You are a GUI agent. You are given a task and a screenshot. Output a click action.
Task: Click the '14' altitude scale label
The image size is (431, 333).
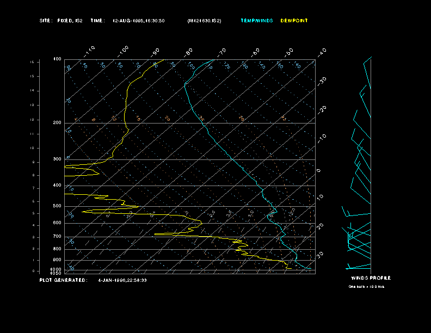point(32,91)
